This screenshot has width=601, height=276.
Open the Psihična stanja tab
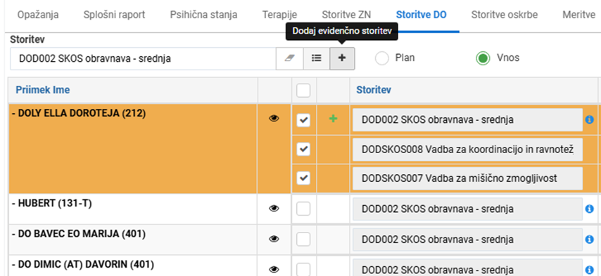pos(203,15)
